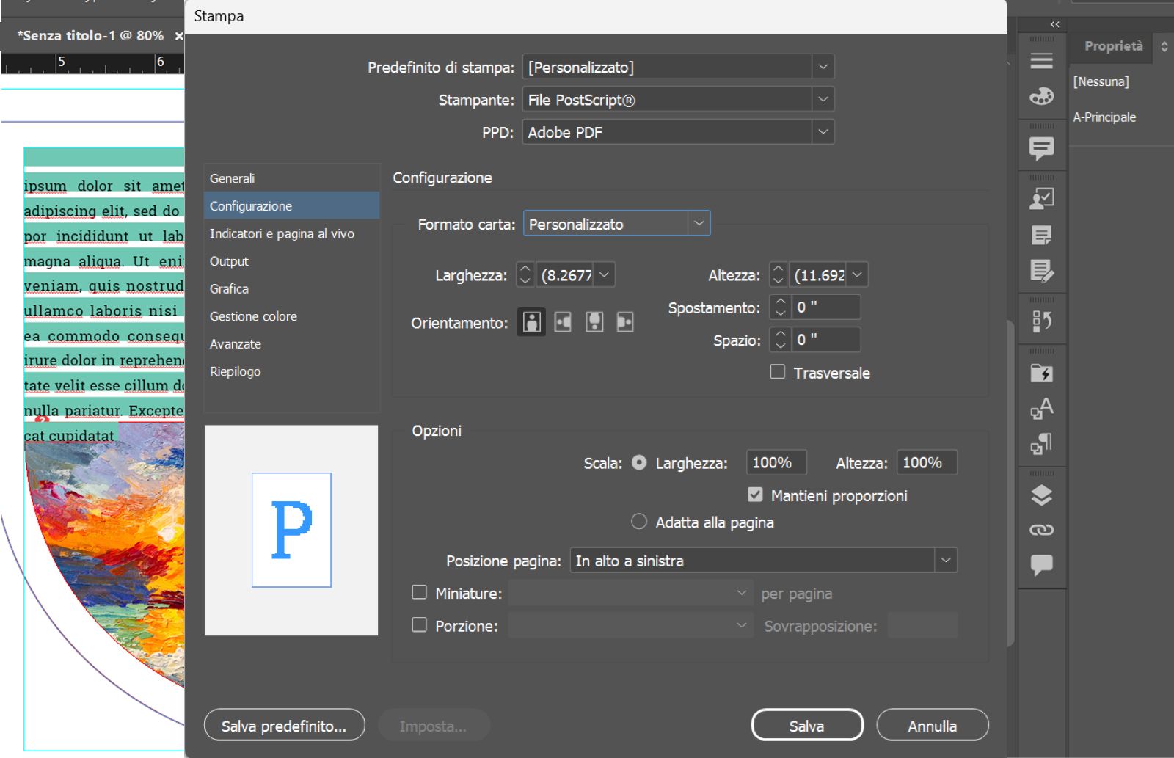Switch to the Proprietà panel tab

click(1113, 45)
